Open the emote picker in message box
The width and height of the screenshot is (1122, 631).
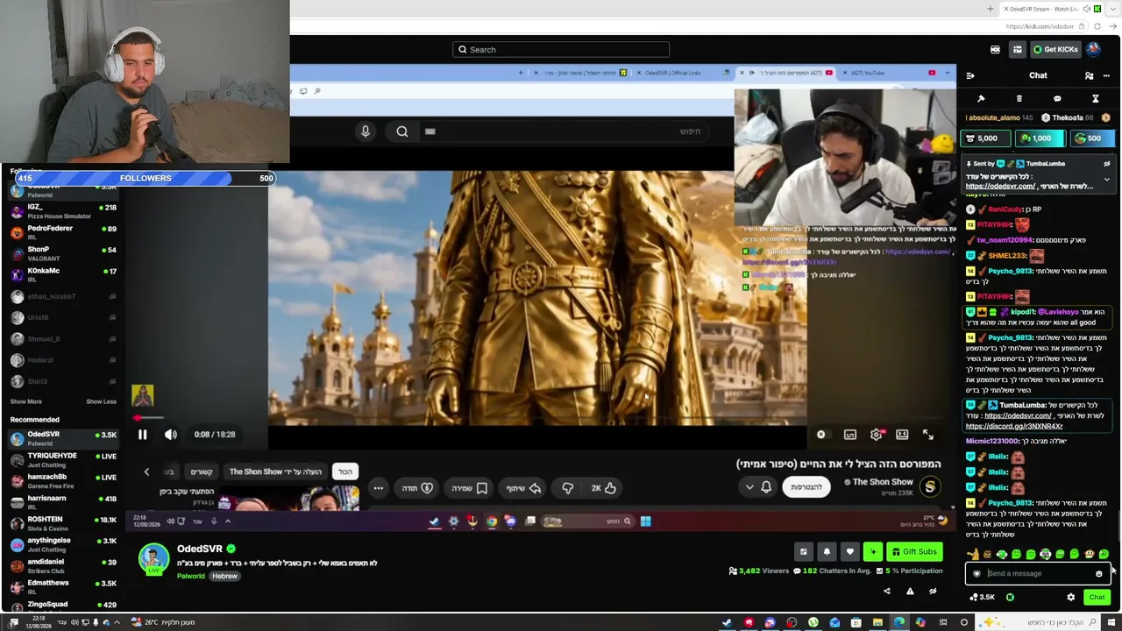[x=1098, y=574]
